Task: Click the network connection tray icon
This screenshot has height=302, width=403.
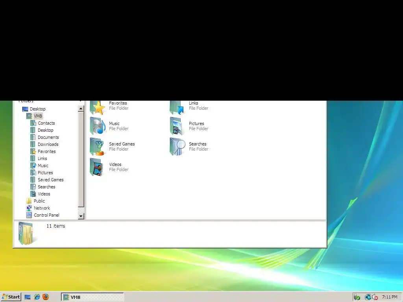Action: pyautogui.click(x=368, y=297)
